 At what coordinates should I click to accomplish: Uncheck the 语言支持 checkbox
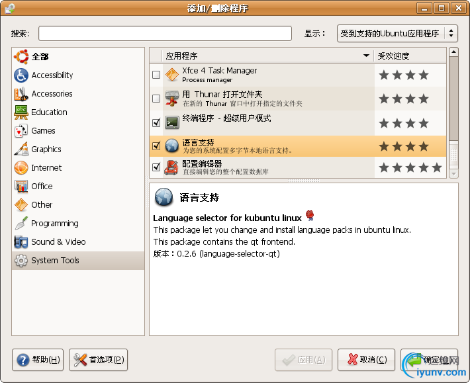tap(156, 146)
